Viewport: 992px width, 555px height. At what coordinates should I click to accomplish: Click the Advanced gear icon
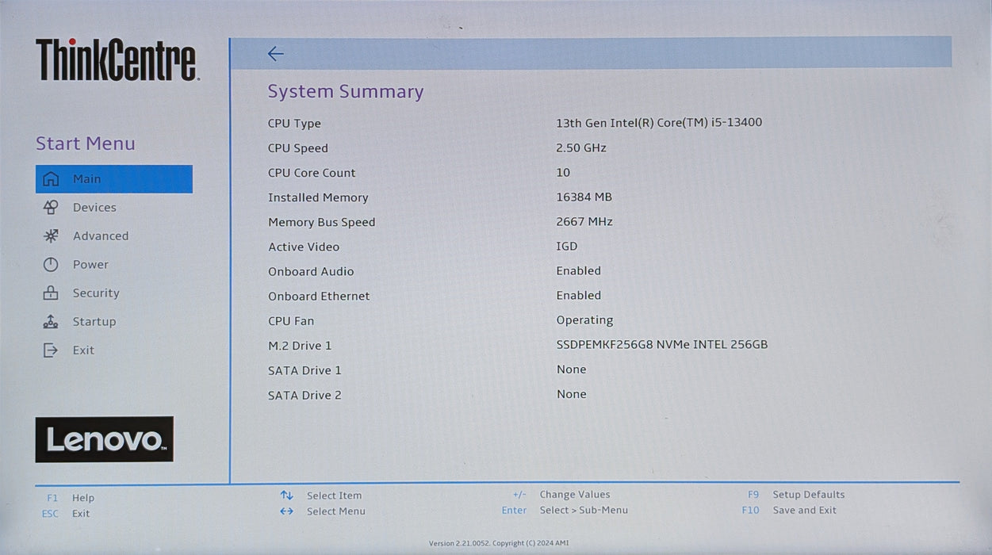coord(51,236)
